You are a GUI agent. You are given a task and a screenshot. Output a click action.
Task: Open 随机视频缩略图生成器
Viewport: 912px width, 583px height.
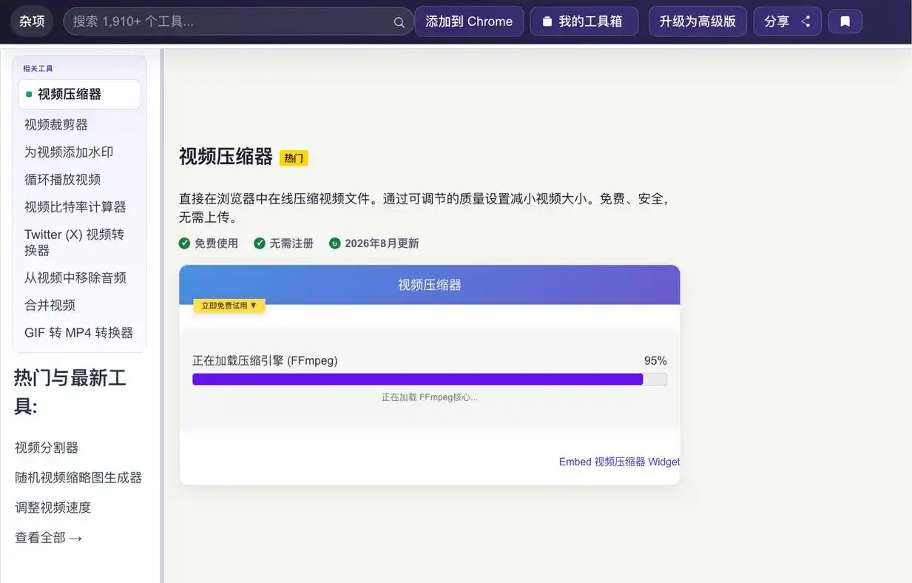pyautogui.click(x=78, y=477)
